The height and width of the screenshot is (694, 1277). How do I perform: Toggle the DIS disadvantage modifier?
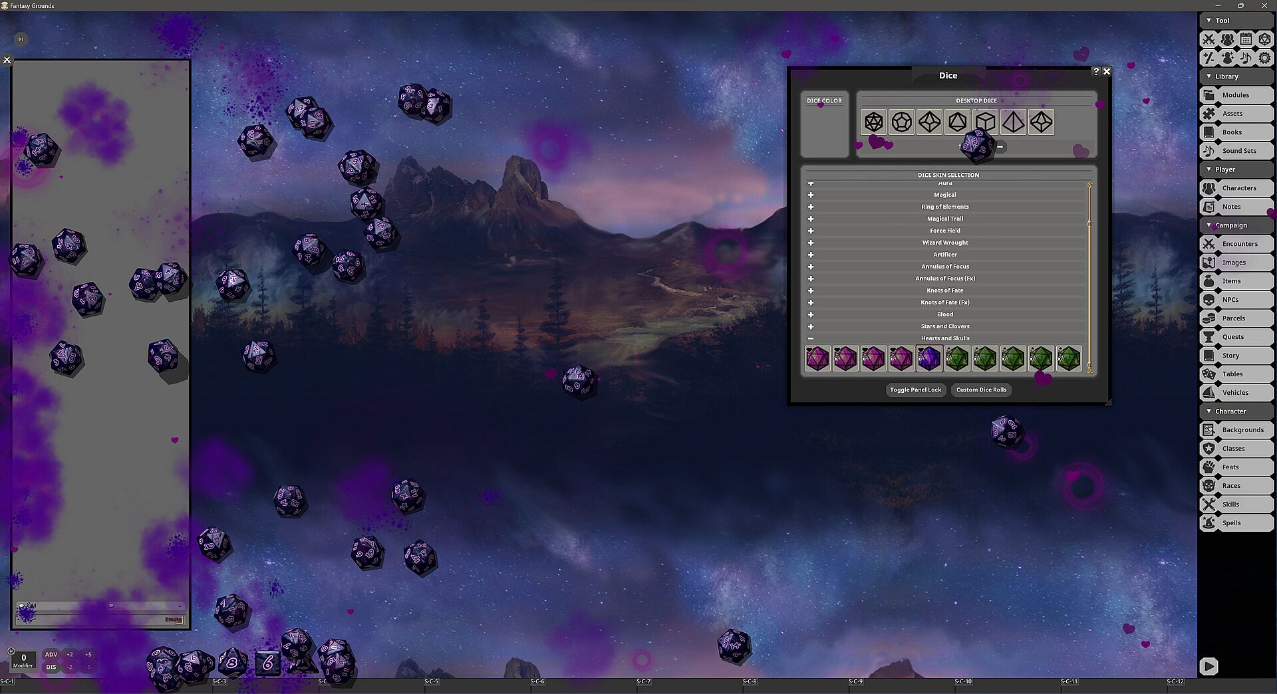[51, 667]
